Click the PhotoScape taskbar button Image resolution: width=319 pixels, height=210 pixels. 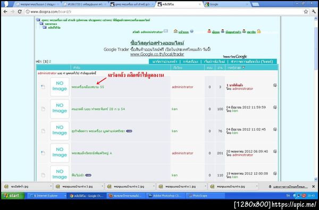click(205, 196)
